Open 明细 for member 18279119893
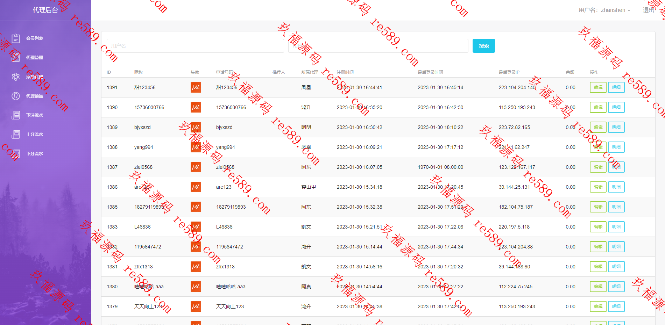Screen dimensions: 665x325 point(616,207)
